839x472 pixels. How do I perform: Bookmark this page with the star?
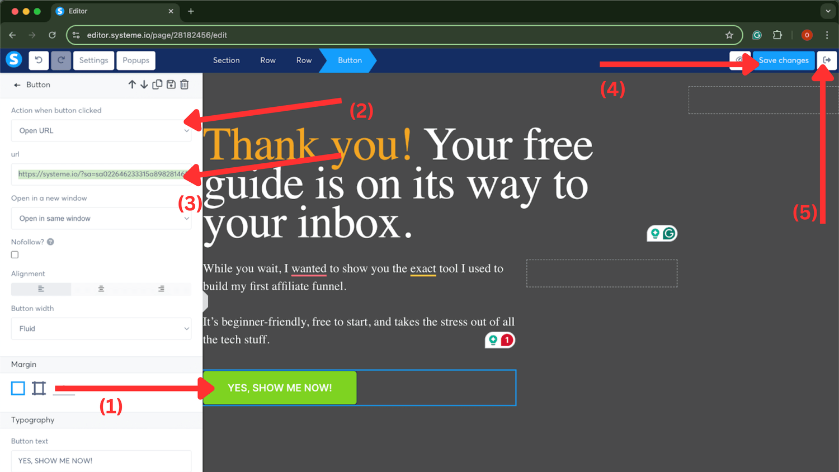coord(729,35)
